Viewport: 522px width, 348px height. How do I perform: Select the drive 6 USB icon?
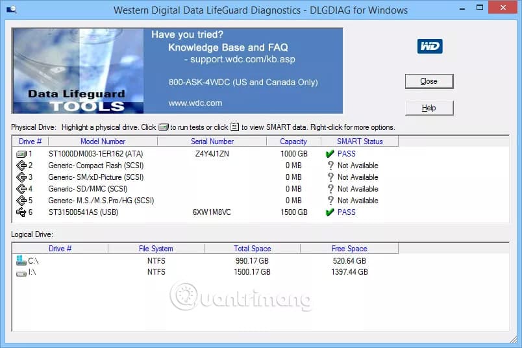point(21,212)
